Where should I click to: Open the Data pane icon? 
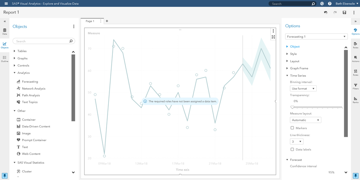(5, 31)
